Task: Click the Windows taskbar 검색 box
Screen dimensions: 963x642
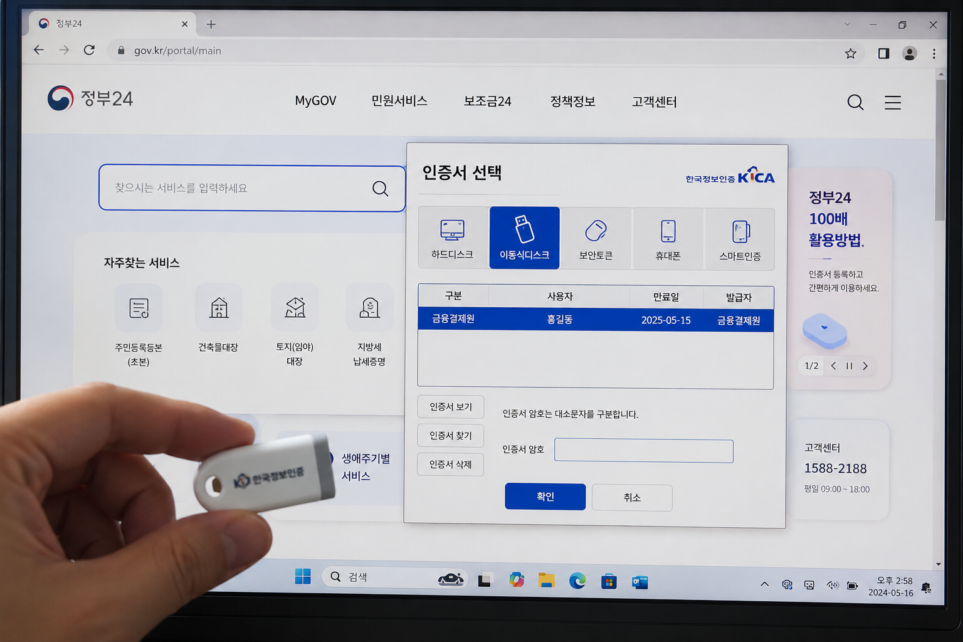Action: [x=394, y=577]
